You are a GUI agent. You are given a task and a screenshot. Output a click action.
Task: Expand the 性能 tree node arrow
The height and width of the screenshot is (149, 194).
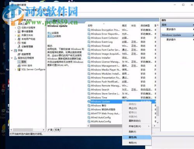point(16,43)
